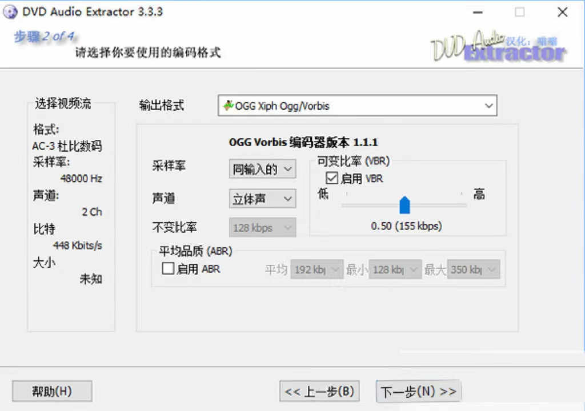Click the 帮助(H) button

click(52, 391)
